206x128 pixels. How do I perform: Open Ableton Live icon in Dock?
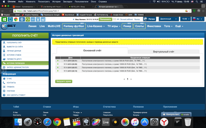106,122
